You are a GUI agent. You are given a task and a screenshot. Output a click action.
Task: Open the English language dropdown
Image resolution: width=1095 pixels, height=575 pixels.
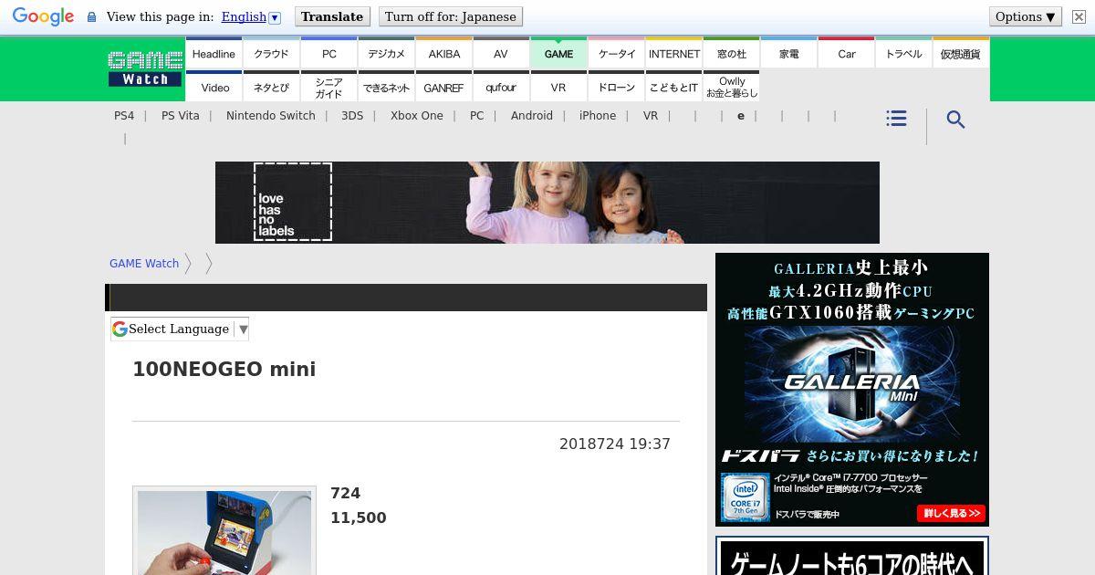[251, 16]
